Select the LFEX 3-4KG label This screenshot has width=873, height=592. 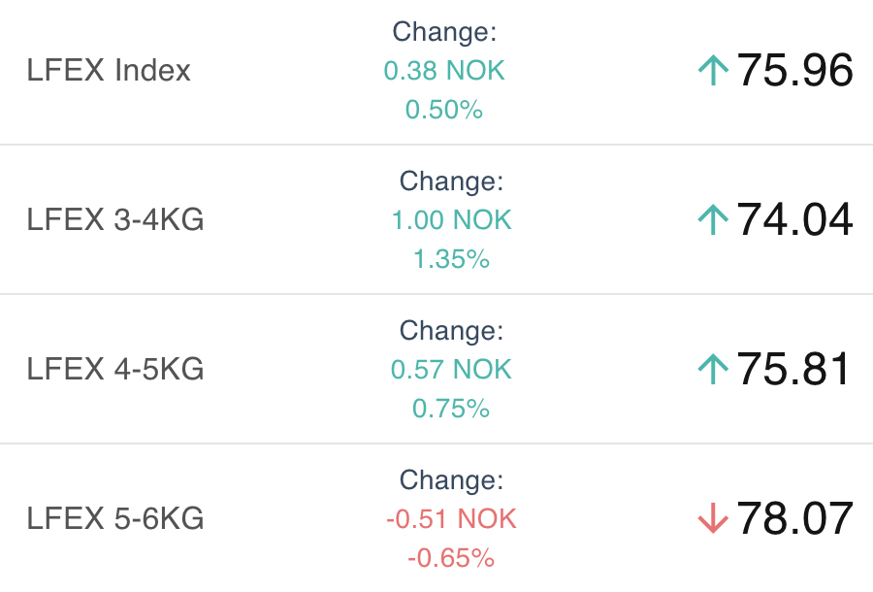(115, 220)
